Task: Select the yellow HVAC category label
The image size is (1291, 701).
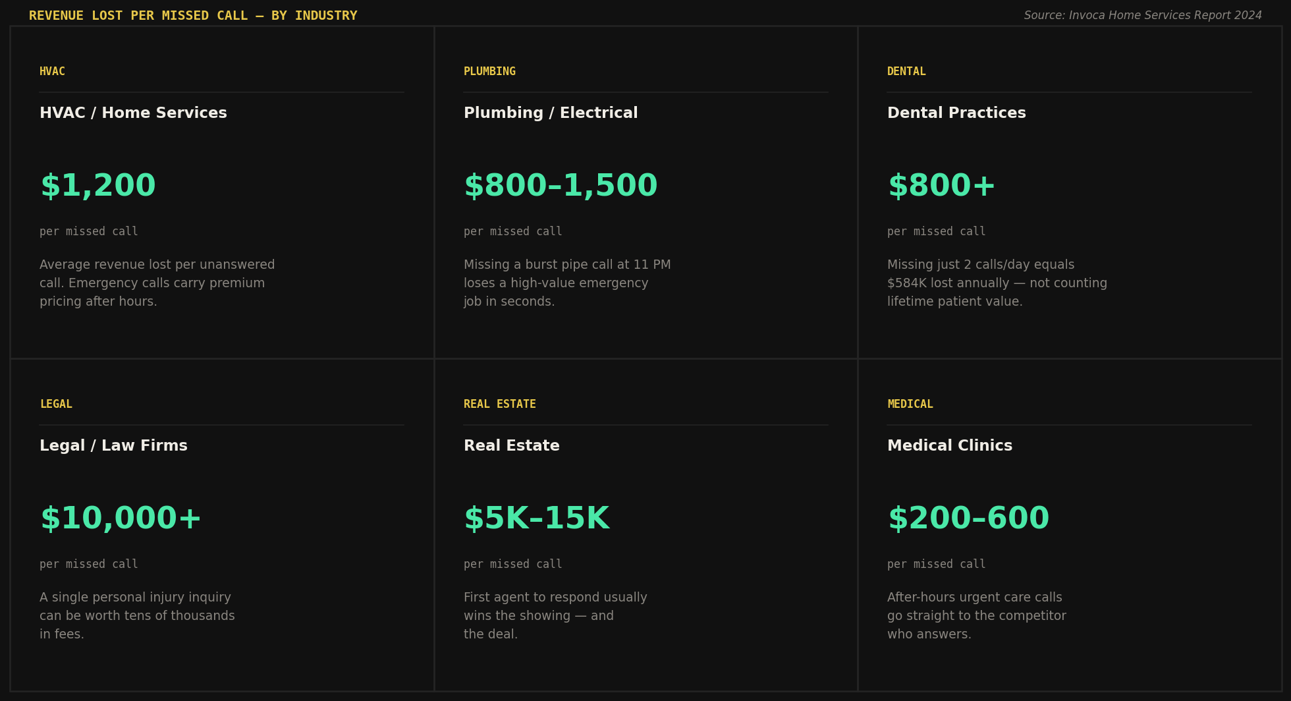Action: pyautogui.click(x=52, y=71)
